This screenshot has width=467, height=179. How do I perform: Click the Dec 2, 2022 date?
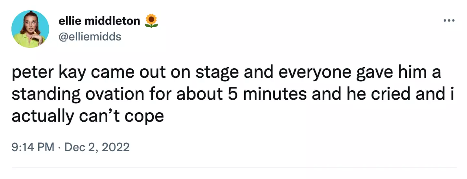[x=97, y=147]
